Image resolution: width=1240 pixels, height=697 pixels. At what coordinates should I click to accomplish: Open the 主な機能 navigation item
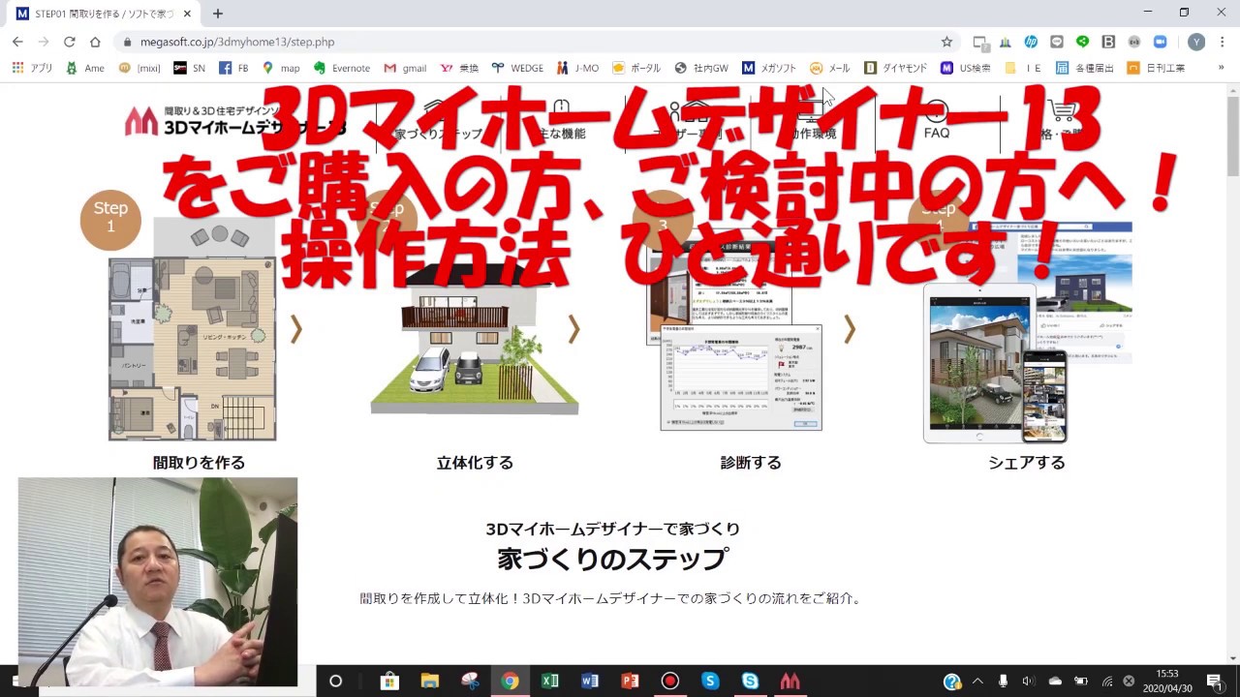[x=562, y=122]
